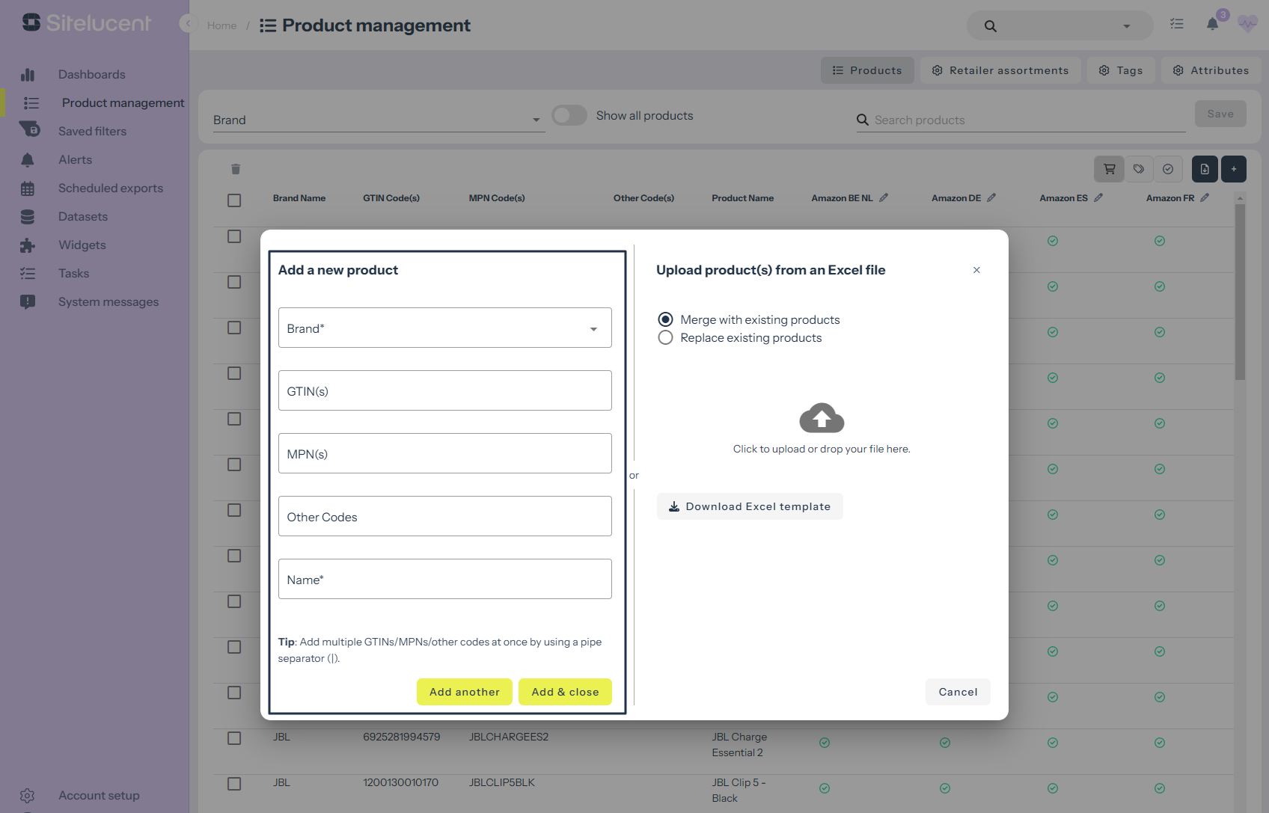1269x813 pixels.
Task: Select Merge with existing products option
Action: tap(665, 320)
